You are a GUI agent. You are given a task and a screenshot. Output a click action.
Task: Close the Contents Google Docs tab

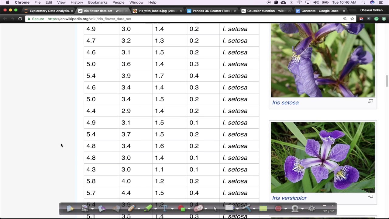click(344, 11)
